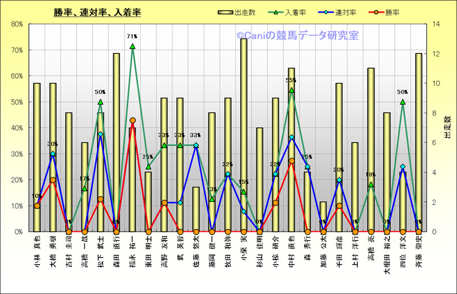Click the blue diamond for 大橋 勇樹
The height and width of the screenshot is (294, 457).
pos(53,154)
